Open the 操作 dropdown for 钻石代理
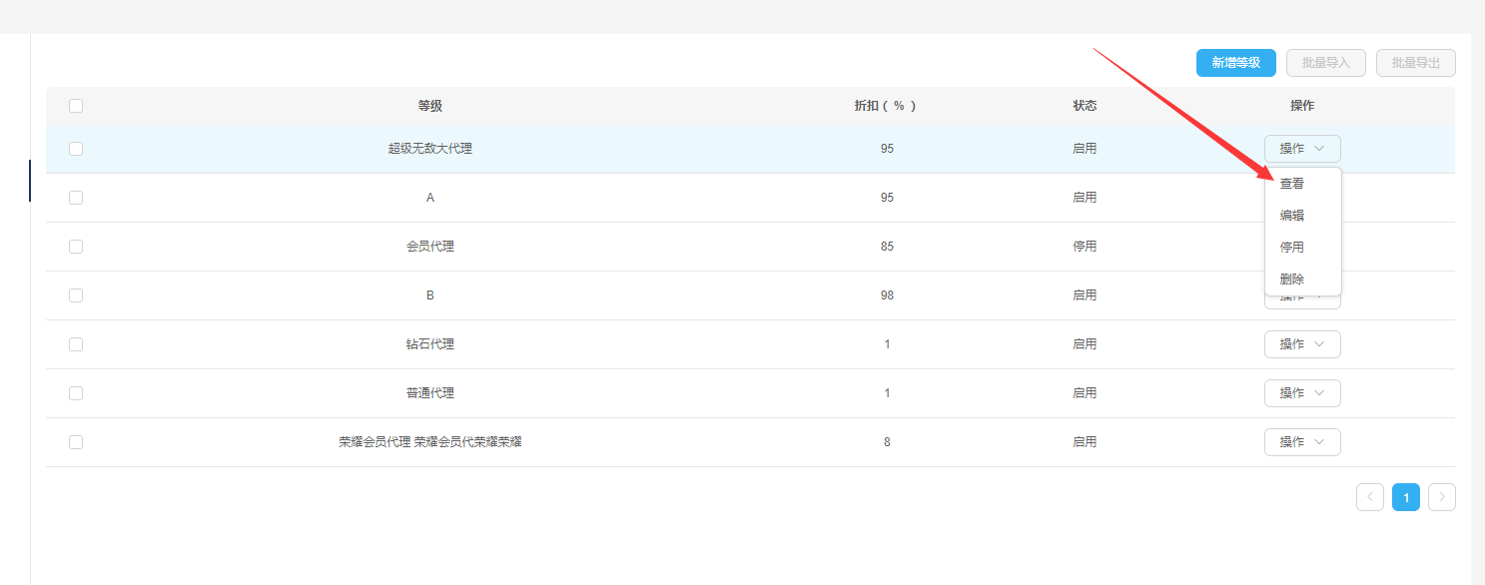The width and height of the screenshot is (1485, 585). click(x=1301, y=344)
